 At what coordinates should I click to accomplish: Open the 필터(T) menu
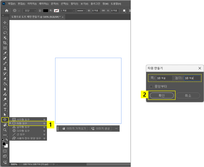point(75,4)
